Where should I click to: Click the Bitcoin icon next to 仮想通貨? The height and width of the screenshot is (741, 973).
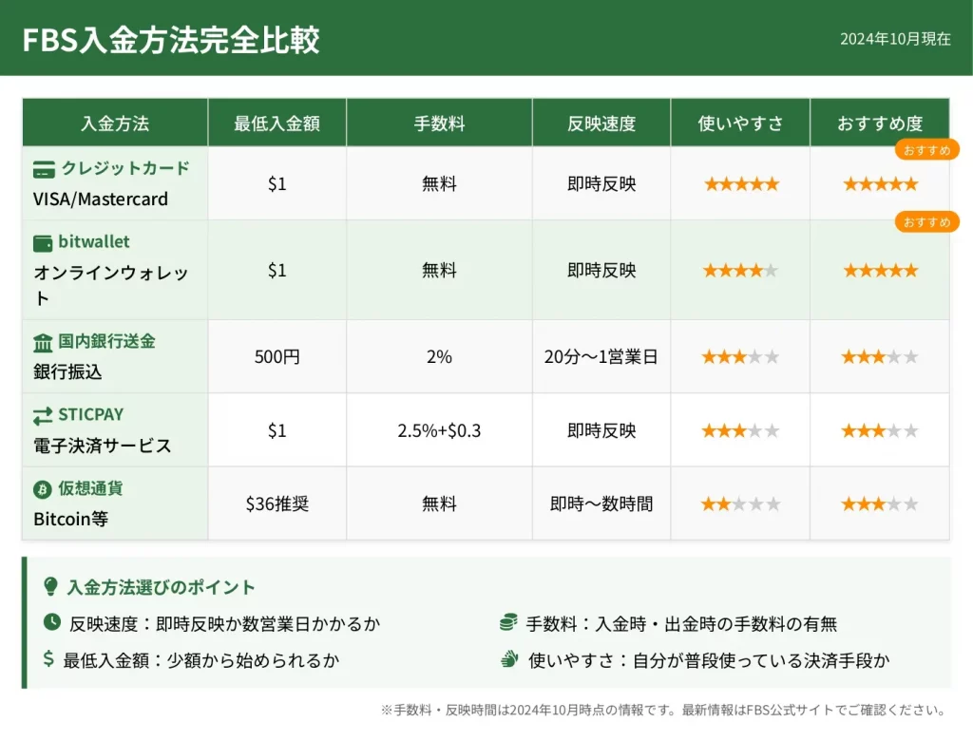pos(43,489)
